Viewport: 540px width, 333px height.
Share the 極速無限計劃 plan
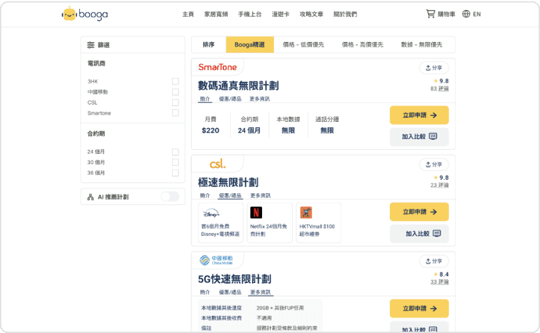pos(434,165)
